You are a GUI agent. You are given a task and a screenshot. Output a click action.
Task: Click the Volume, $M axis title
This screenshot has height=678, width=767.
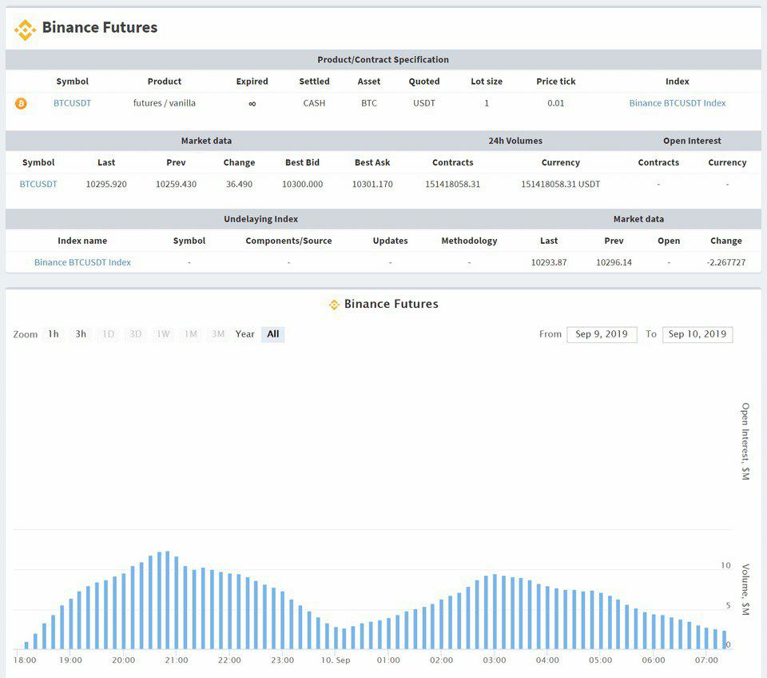[745, 589]
